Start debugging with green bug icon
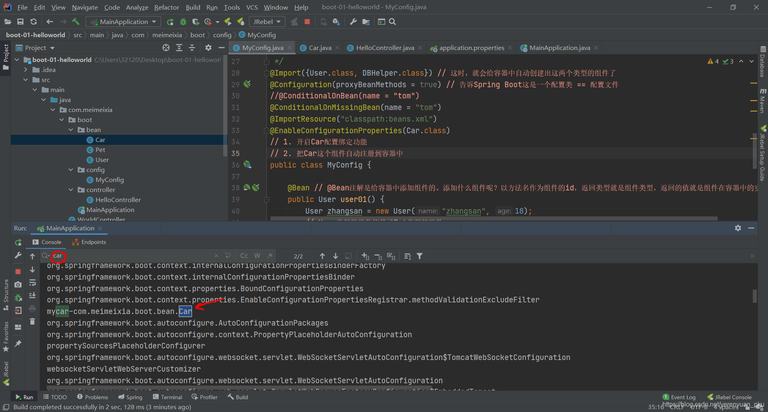 tap(183, 22)
